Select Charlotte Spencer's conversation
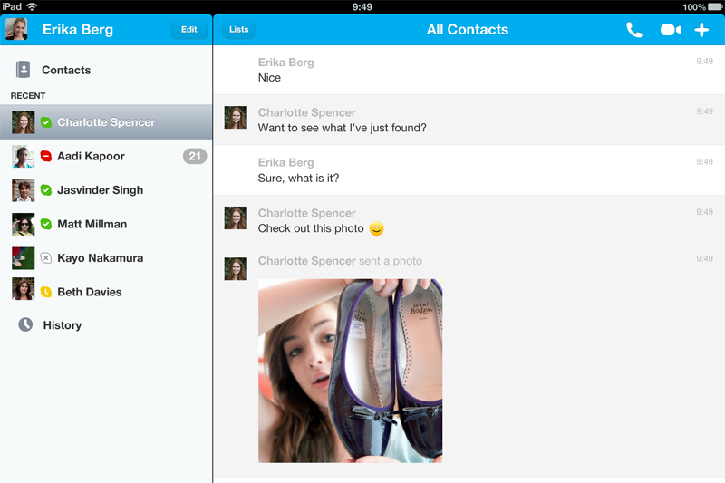 106,122
